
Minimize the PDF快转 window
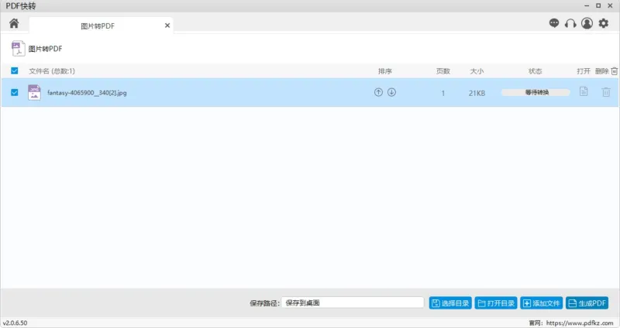pyautogui.click(x=587, y=5)
